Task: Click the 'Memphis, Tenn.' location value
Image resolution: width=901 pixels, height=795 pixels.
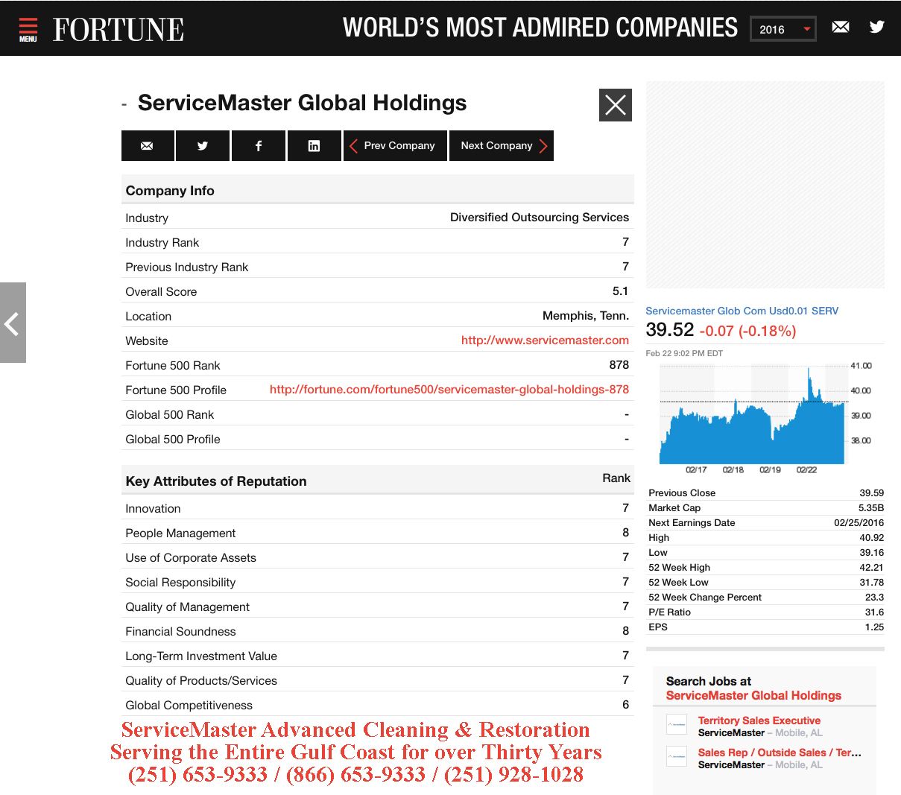Action: tap(586, 316)
